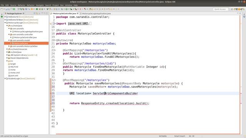Click the Writable status bar entry
246x138 pixels.
163,136
